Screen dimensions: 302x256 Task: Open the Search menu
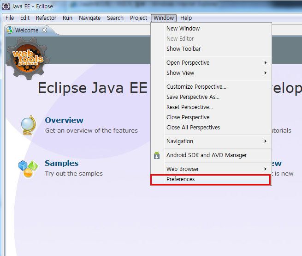coord(115,18)
